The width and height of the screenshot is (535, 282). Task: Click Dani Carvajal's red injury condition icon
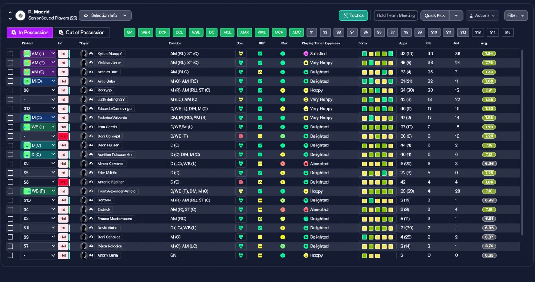[241, 136]
